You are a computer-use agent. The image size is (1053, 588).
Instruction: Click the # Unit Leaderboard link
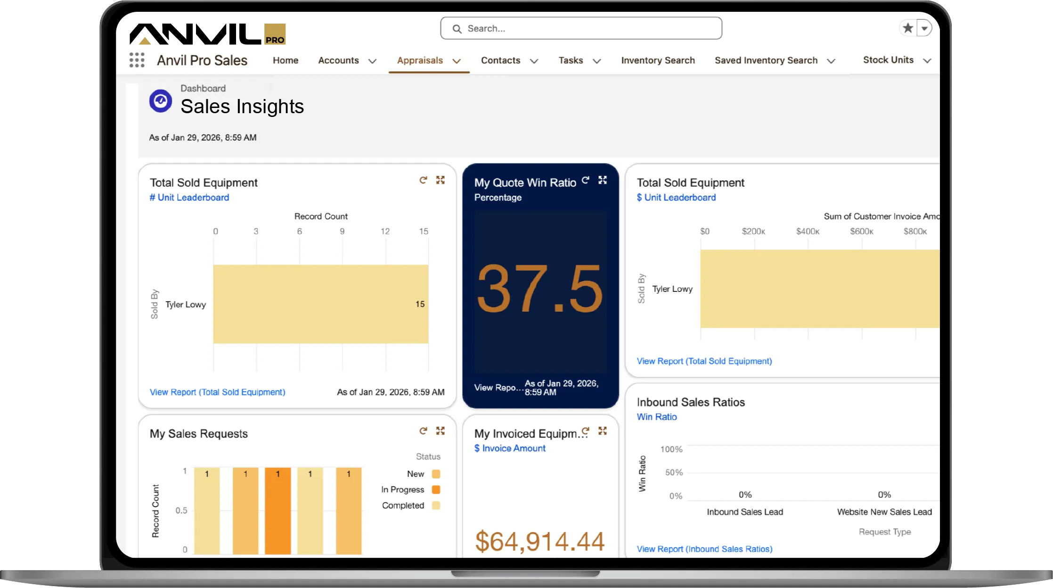pos(189,198)
